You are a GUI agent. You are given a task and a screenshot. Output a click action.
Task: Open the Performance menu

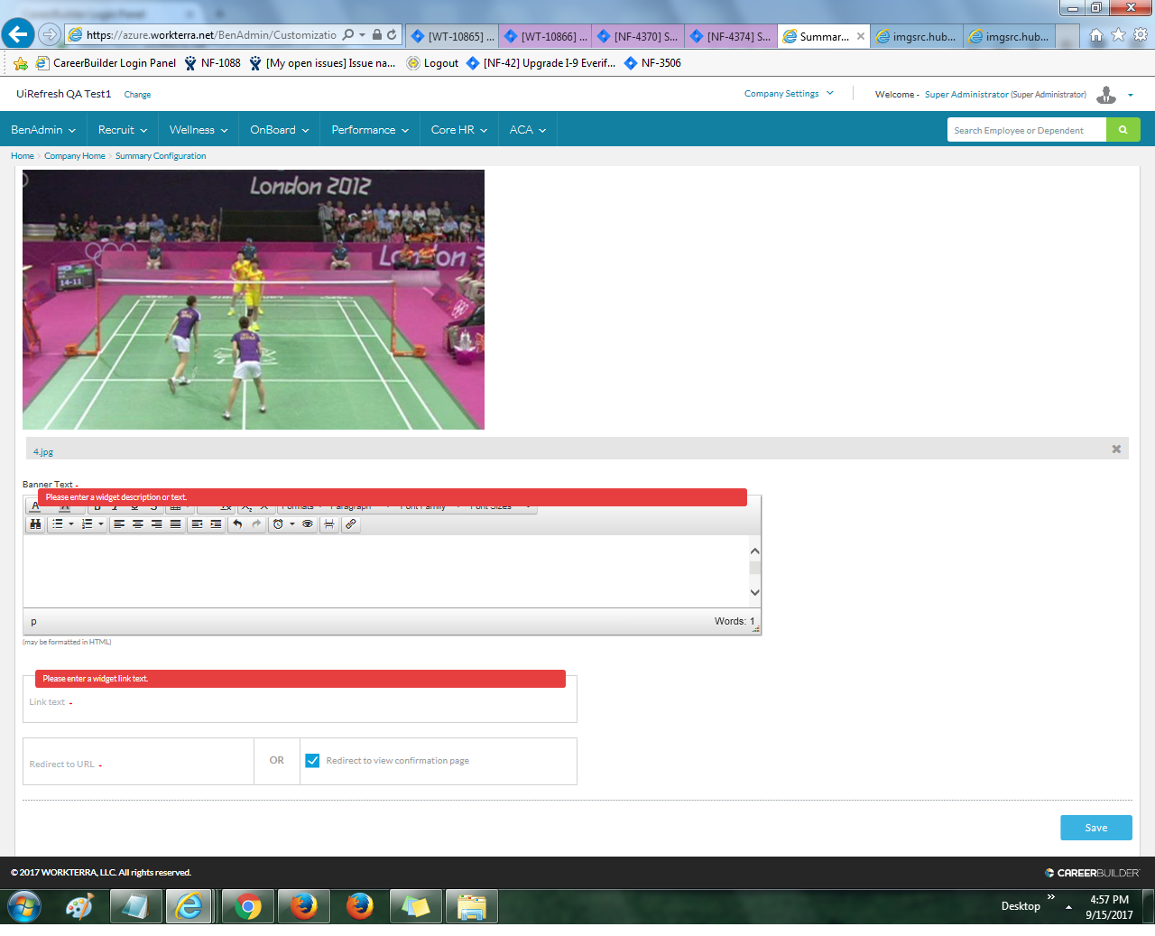(369, 130)
